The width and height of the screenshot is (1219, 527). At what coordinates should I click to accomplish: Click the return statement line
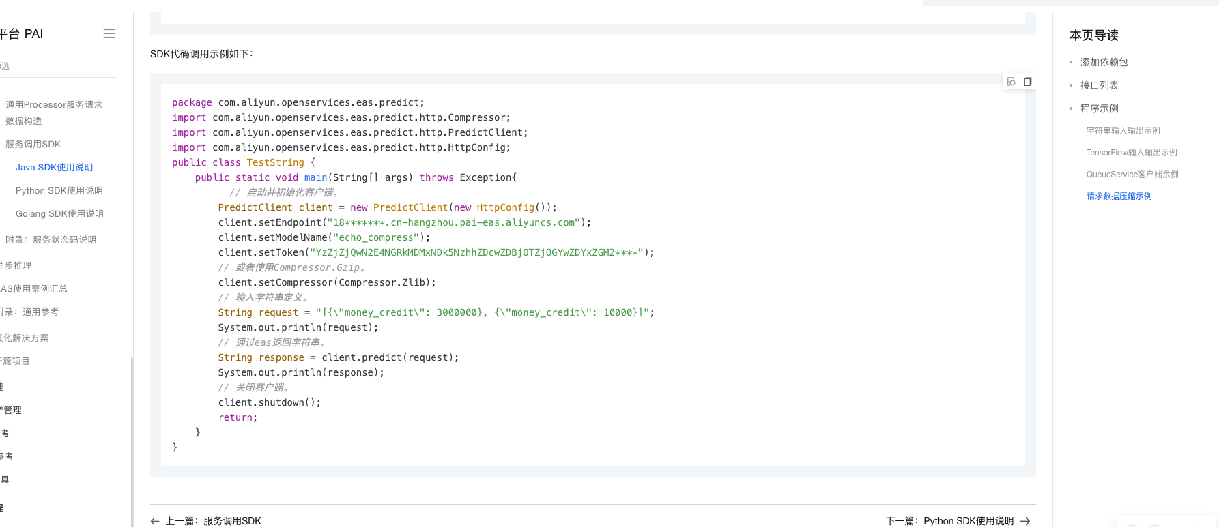coord(238,417)
